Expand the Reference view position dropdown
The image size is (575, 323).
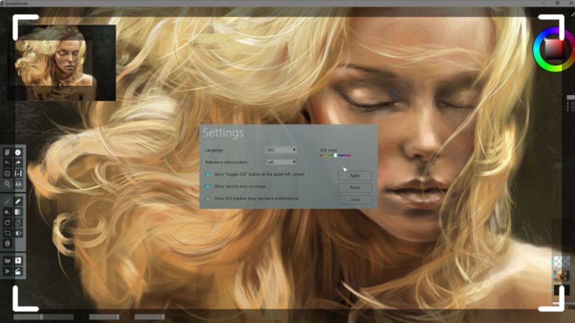point(281,162)
